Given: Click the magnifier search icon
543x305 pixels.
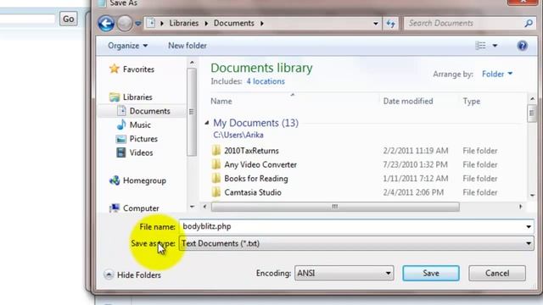Looking at the screenshot, I should click(529, 23).
